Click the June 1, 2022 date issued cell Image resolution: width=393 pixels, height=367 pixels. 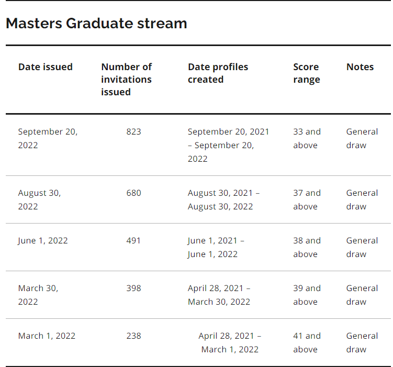point(43,241)
